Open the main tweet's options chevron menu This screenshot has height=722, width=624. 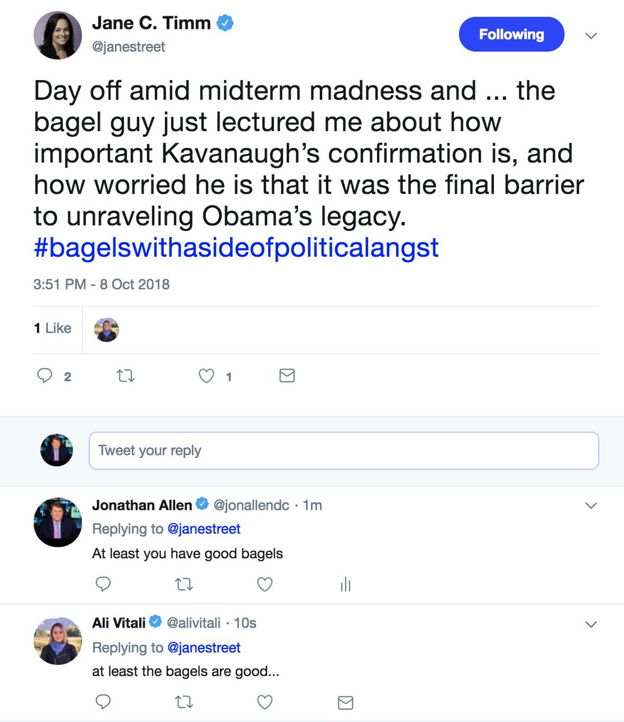591,36
